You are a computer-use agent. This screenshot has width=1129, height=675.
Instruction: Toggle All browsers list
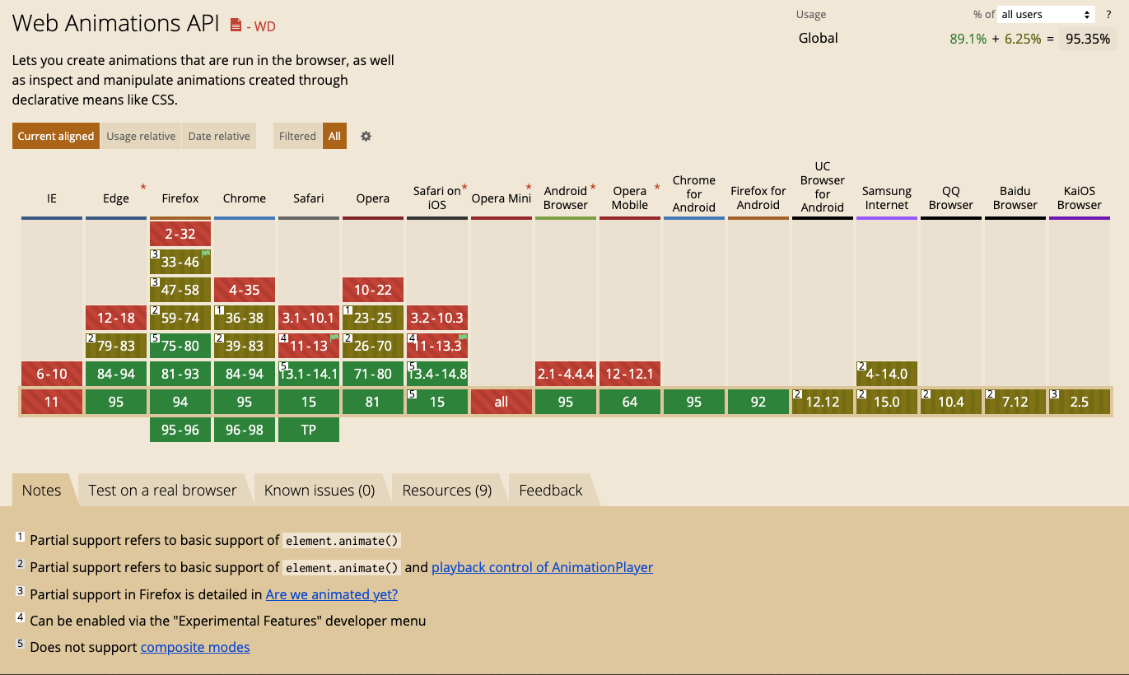click(334, 136)
